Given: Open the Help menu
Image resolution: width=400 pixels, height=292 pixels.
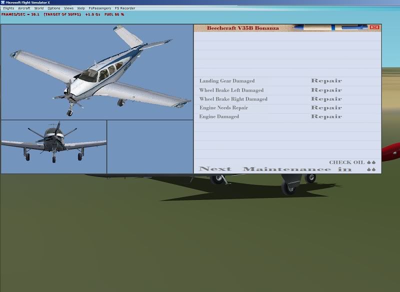Looking at the screenshot, I should (x=81, y=8).
